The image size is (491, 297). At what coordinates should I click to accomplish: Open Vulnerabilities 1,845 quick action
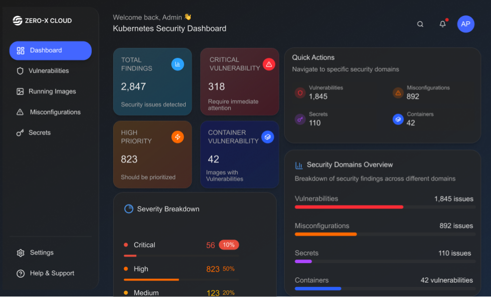pyautogui.click(x=318, y=92)
